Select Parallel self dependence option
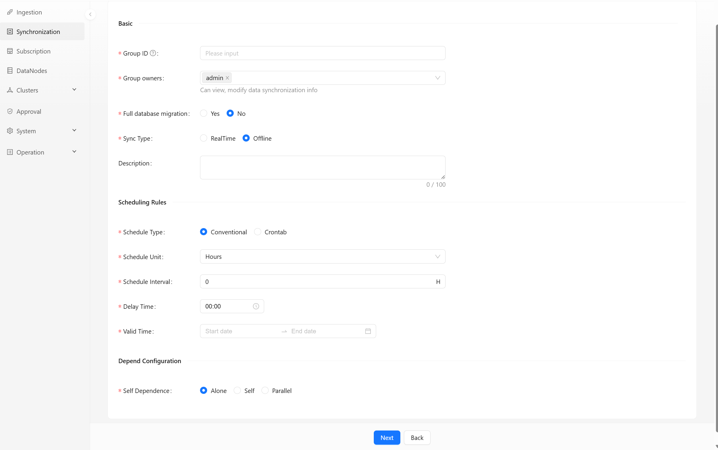 point(265,391)
